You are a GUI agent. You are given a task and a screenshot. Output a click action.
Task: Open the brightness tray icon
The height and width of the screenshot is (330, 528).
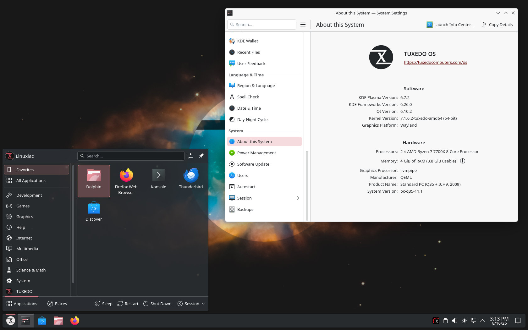pyautogui.click(x=464, y=321)
